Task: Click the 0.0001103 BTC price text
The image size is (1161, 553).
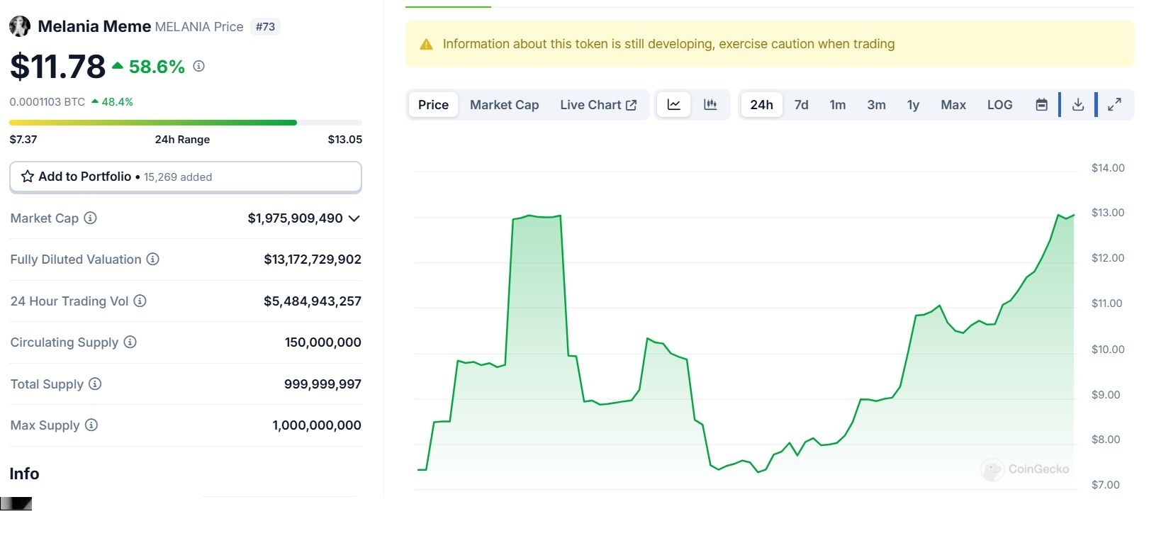Action: [47, 102]
